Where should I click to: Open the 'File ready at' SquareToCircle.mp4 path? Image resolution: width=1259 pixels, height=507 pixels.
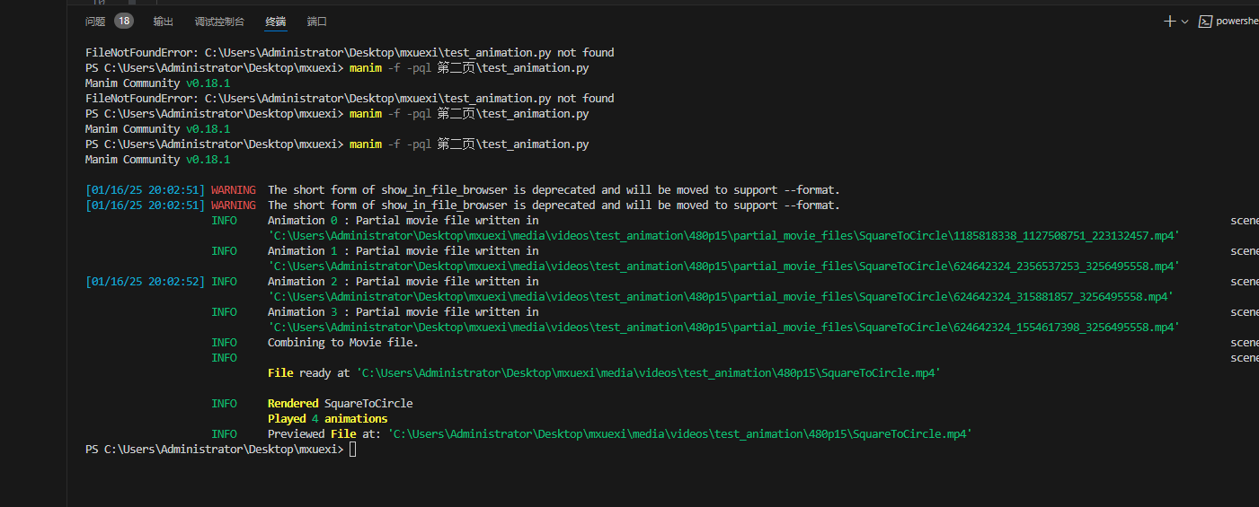pyautogui.click(x=648, y=372)
